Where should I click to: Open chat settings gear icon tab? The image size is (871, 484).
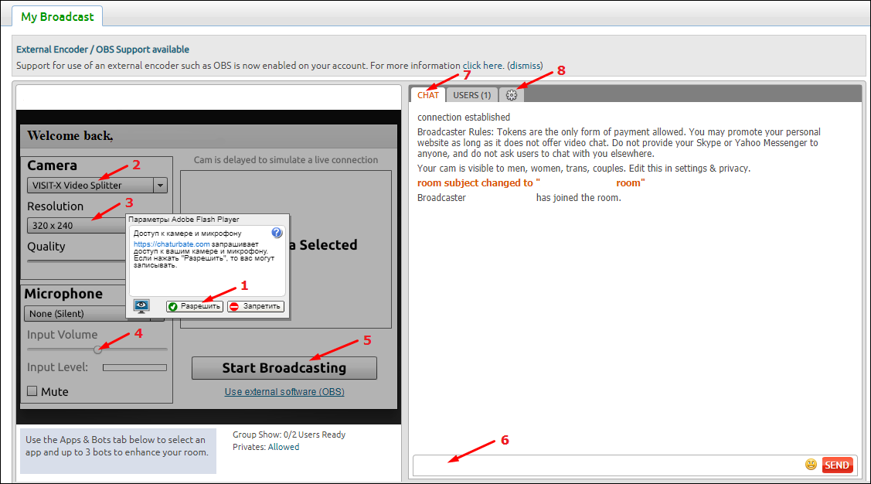coord(511,95)
